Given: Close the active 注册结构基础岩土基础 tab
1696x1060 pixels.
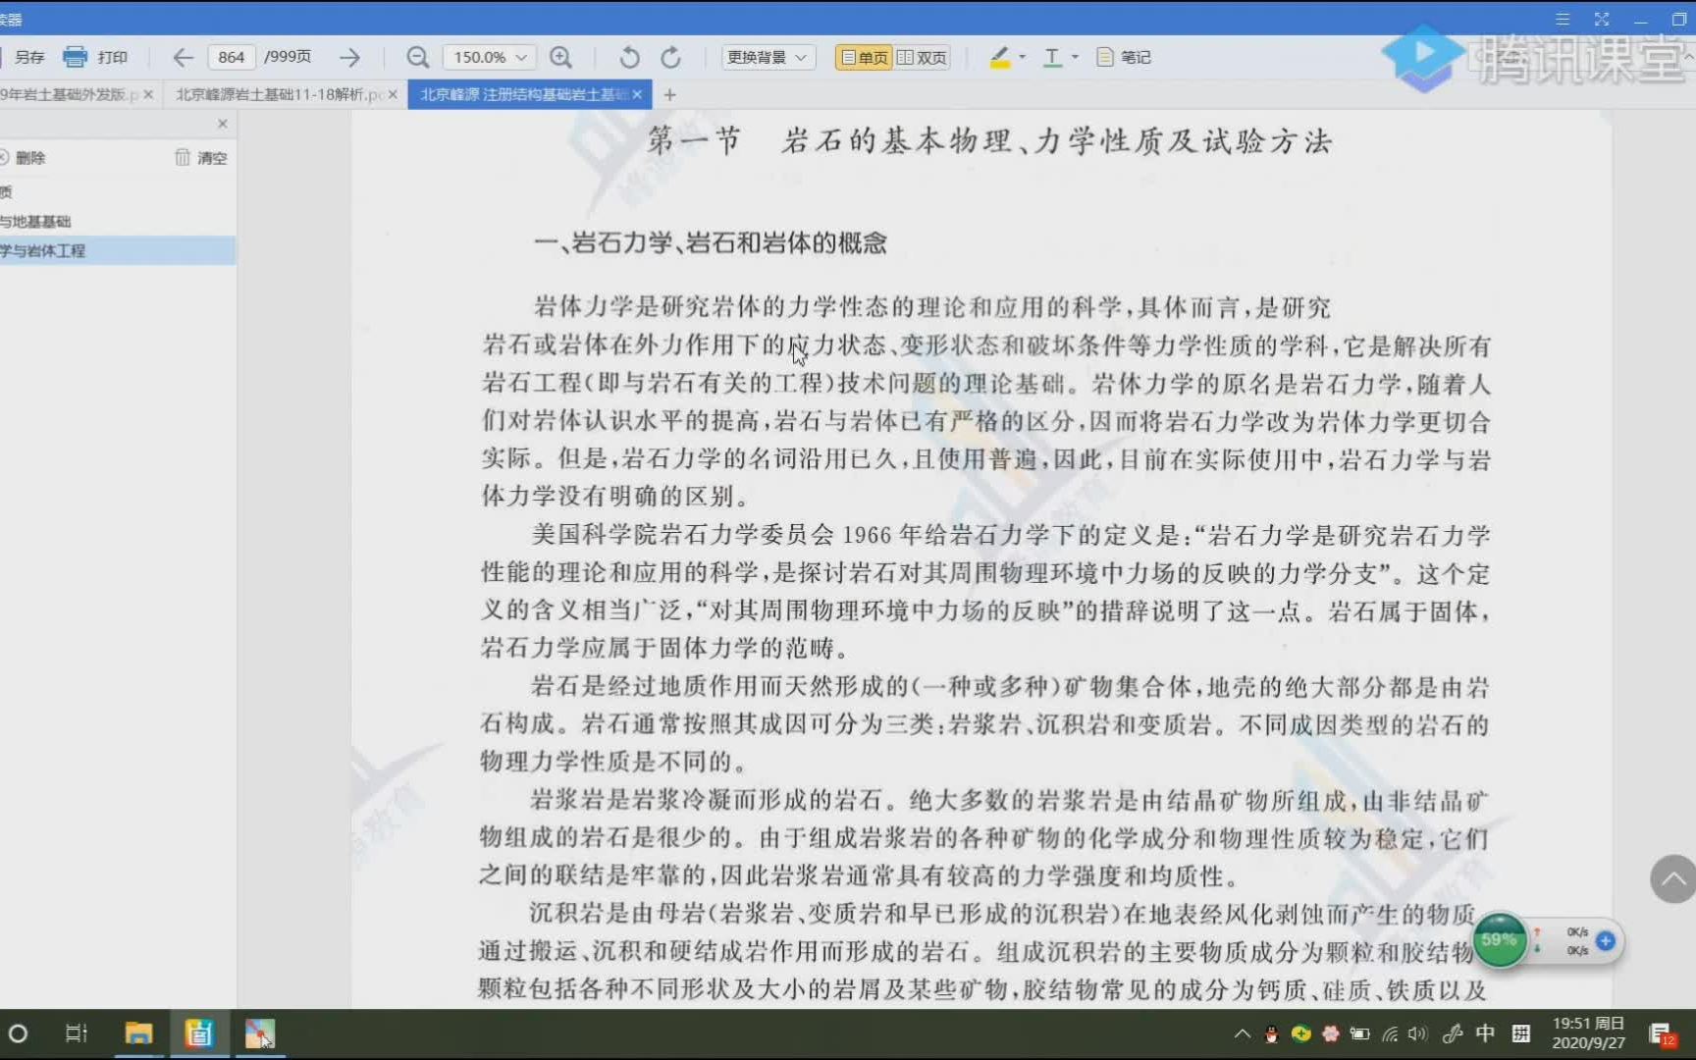Looking at the screenshot, I should tap(637, 94).
